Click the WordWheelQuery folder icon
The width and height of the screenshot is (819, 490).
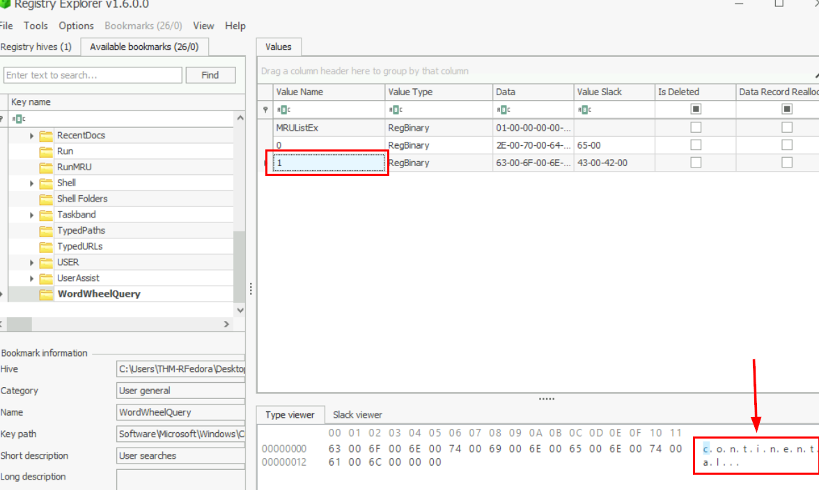[x=46, y=294]
